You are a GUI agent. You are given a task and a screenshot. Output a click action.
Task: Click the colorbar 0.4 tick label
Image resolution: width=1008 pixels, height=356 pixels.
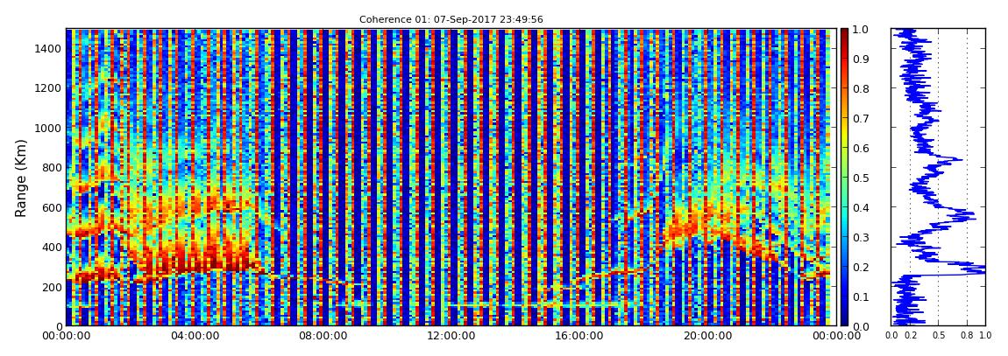pyautogui.click(x=862, y=208)
